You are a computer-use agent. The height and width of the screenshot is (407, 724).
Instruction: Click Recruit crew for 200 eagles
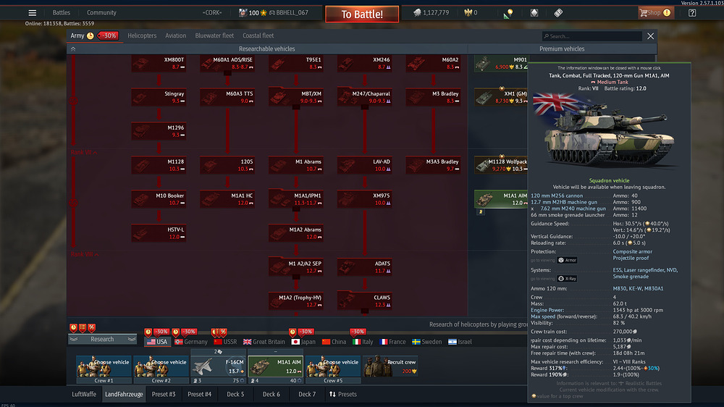click(x=391, y=366)
